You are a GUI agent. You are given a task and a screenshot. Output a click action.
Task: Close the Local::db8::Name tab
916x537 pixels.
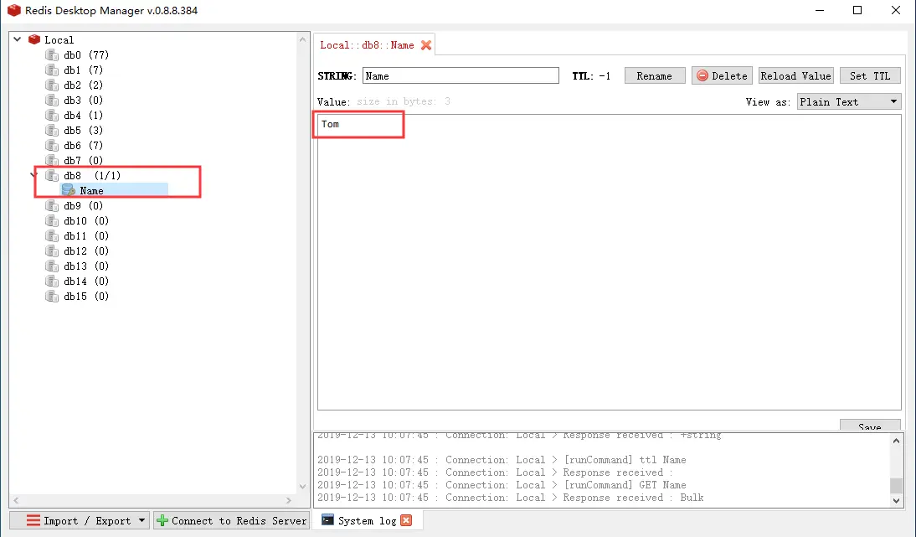(x=426, y=45)
